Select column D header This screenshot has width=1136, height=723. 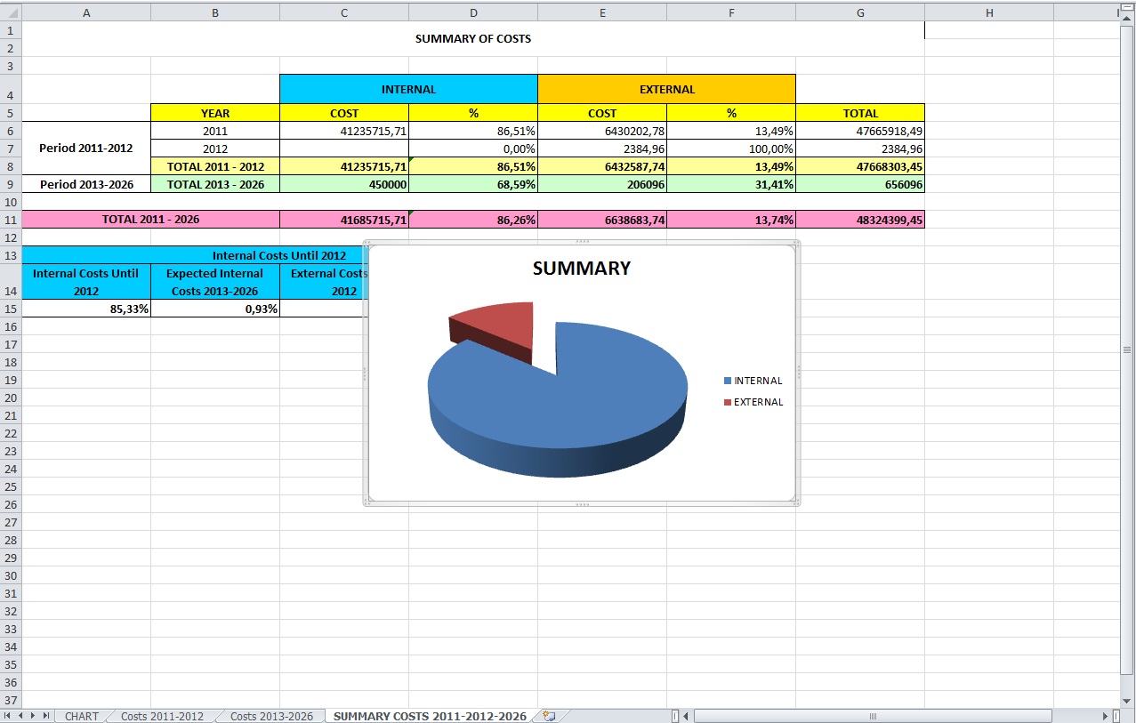pyautogui.click(x=473, y=12)
